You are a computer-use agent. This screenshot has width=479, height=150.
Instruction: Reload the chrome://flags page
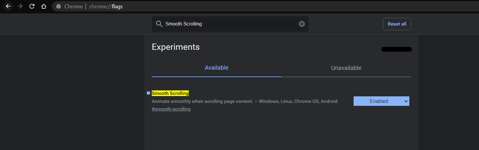pyautogui.click(x=32, y=6)
